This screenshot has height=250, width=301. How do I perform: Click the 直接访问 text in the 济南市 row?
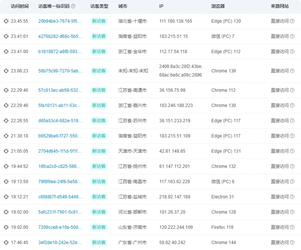[x=279, y=227]
